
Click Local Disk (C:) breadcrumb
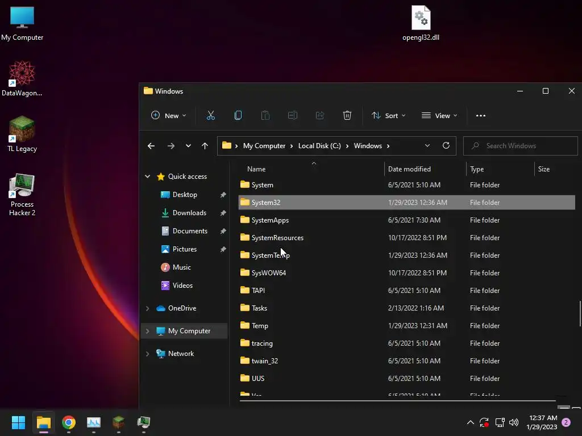point(319,146)
